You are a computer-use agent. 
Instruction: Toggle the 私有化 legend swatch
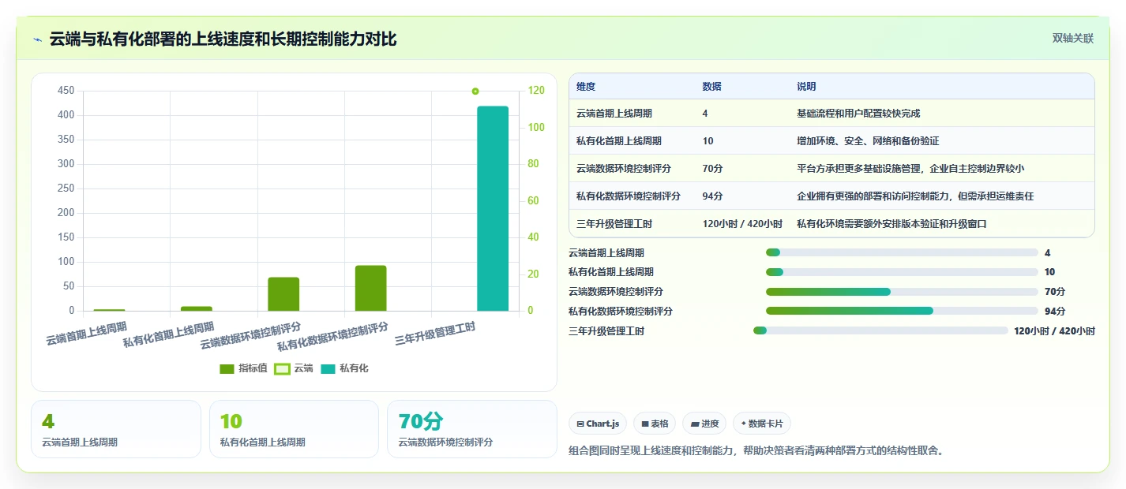tap(328, 369)
